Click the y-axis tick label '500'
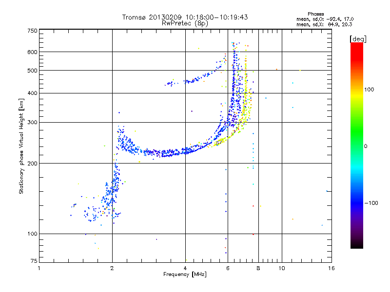This screenshot has width=390, height=292. pos(32,71)
